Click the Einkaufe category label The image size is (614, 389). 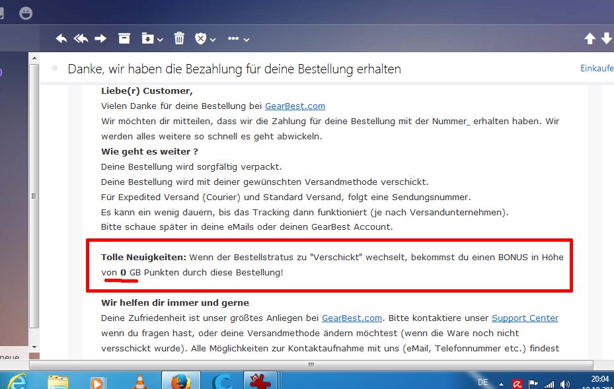[x=597, y=69]
